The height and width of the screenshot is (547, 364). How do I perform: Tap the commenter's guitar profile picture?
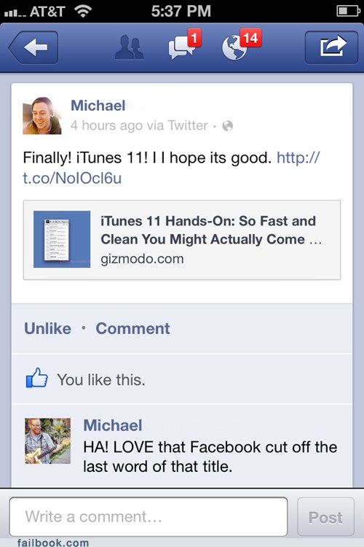48,441
